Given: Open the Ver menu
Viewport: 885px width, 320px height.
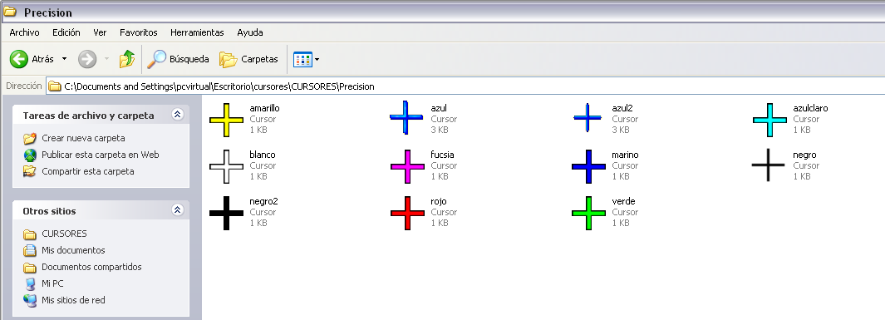Looking at the screenshot, I should click(x=100, y=32).
